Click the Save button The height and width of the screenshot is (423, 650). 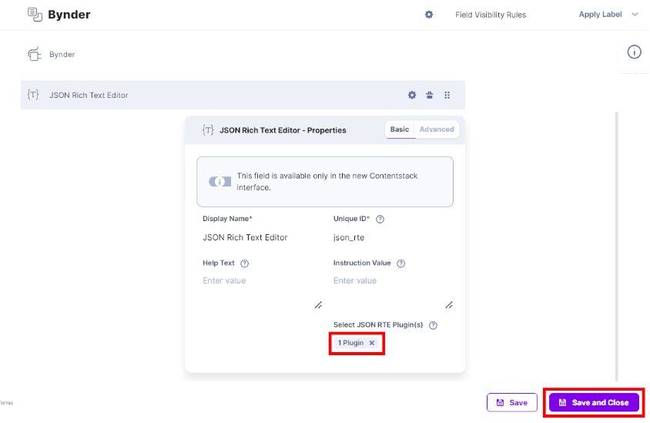point(512,403)
